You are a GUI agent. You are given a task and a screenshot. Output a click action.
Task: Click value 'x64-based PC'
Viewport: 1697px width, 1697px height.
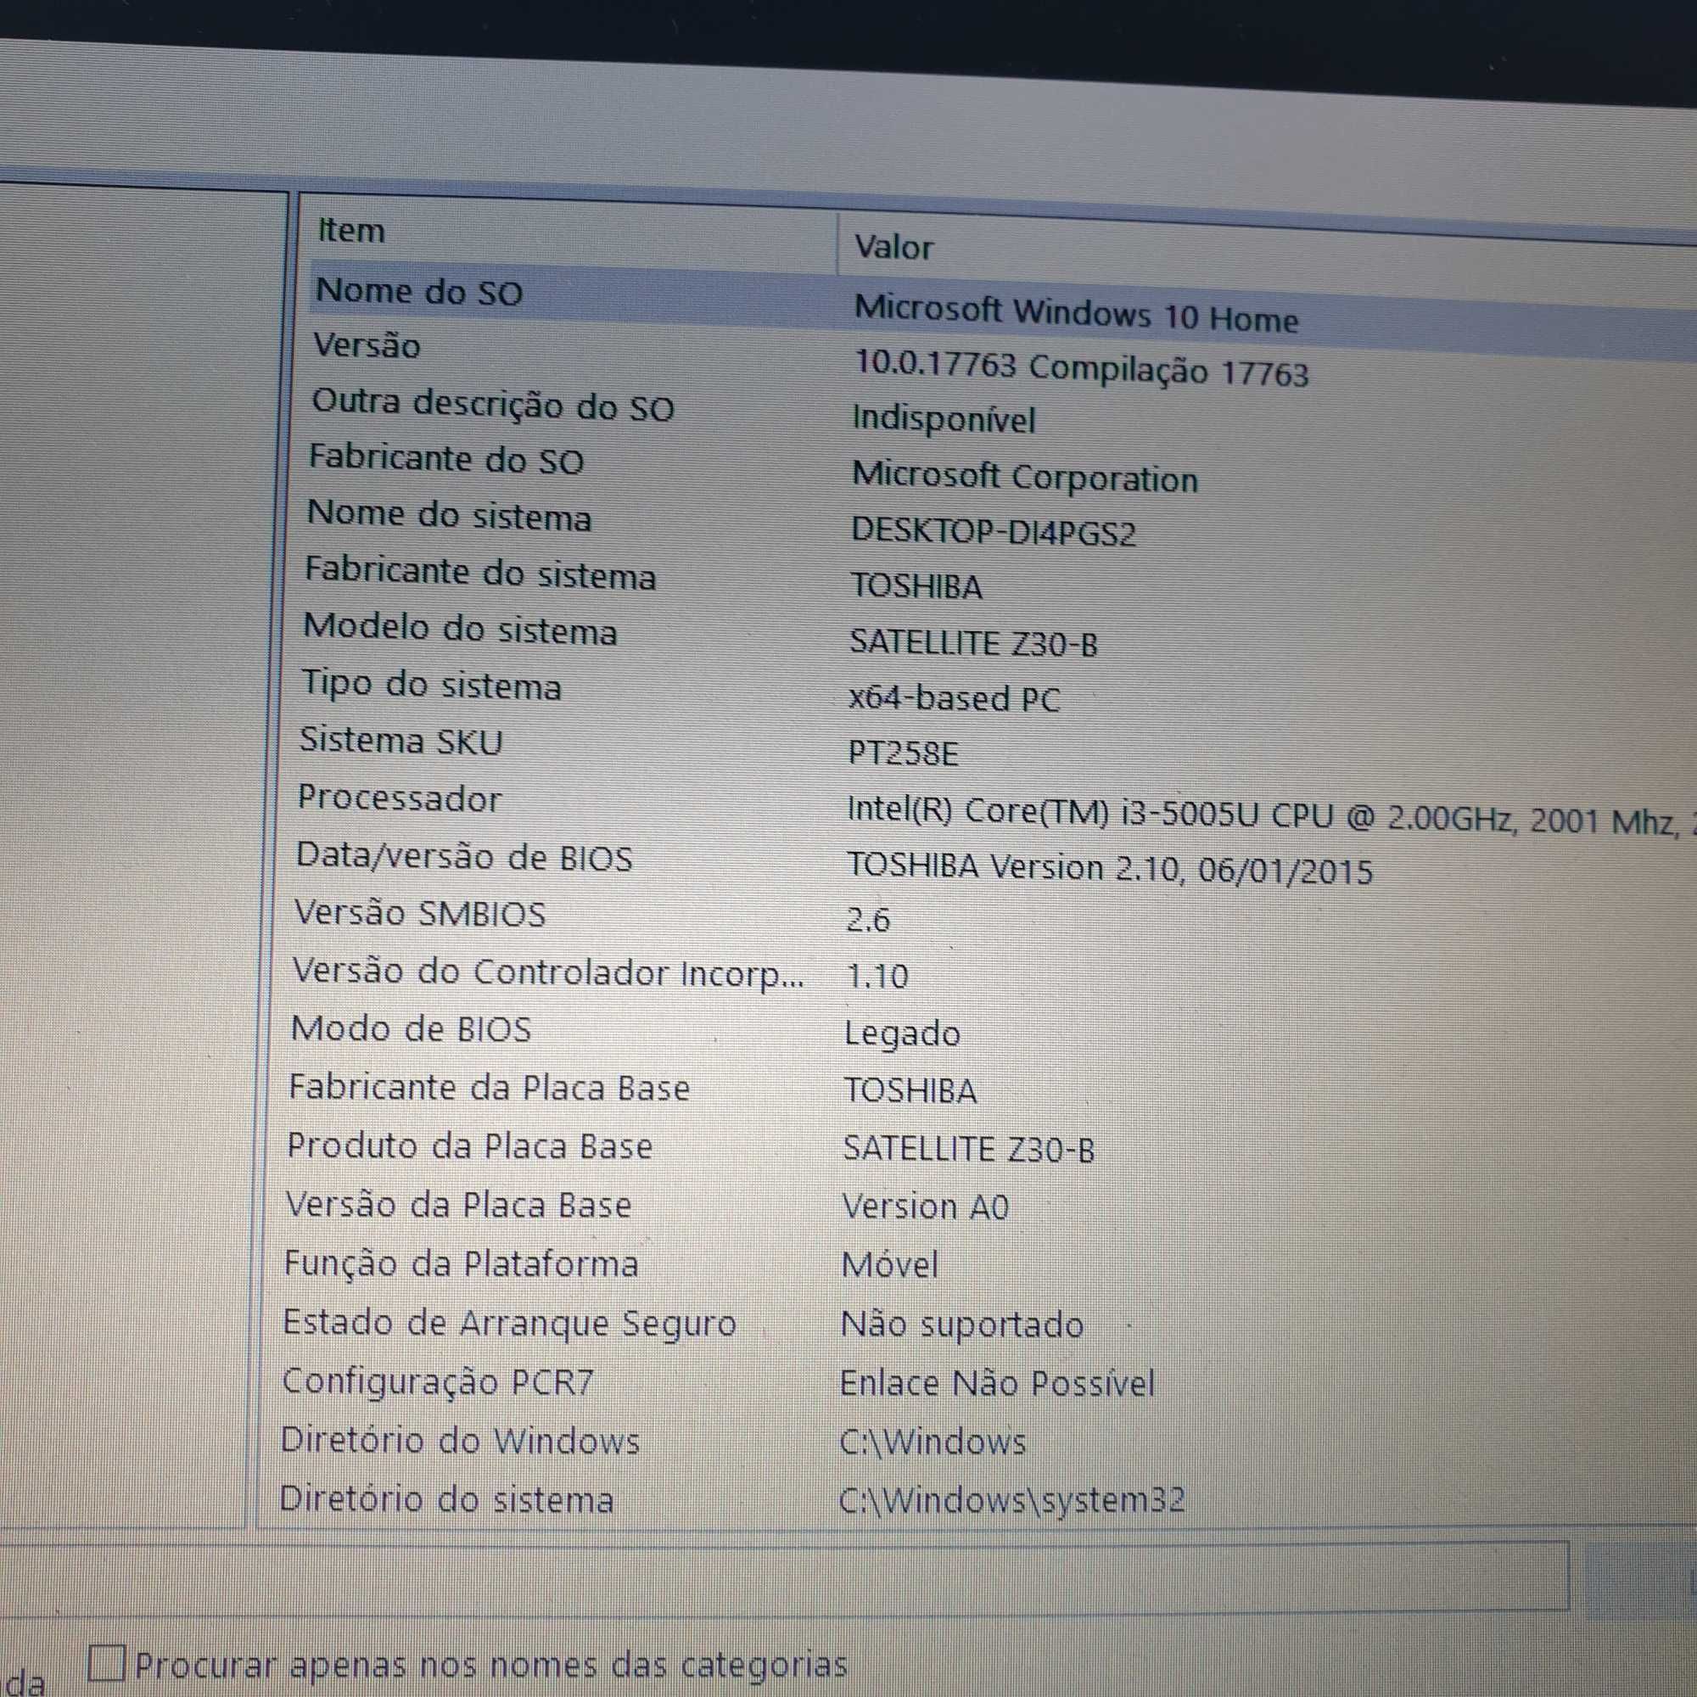coord(954,700)
